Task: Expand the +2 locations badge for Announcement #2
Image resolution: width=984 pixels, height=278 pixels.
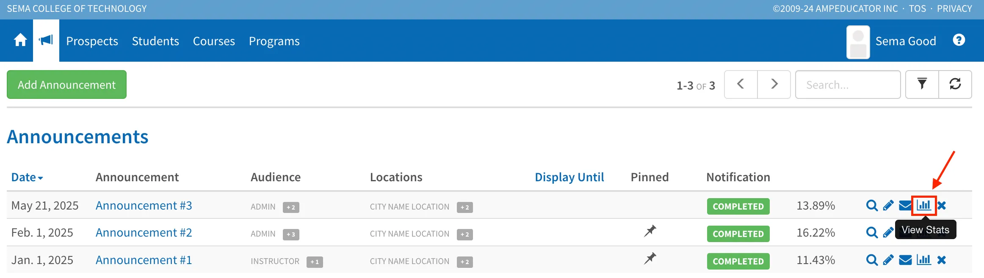Action: pyautogui.click(x=465, y=234)
